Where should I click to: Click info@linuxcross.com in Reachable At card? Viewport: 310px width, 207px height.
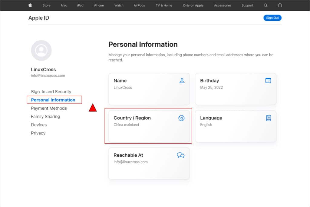coord(130,162)
